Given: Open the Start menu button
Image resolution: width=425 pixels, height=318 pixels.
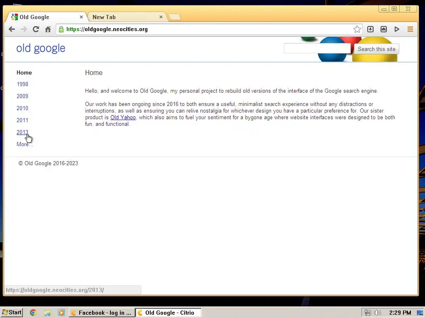Looking at the screenshot, I should coord(11,313).
